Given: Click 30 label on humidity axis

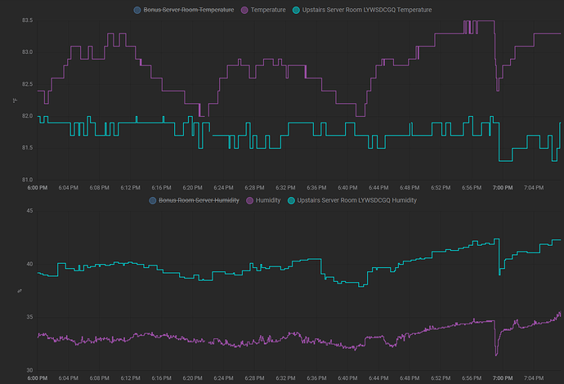Looking at the screenshot, I should coord(29,370).
